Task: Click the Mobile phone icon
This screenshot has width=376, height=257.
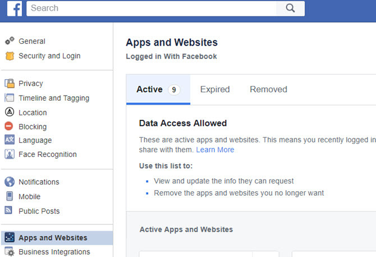Action: (x=10, y=196)
